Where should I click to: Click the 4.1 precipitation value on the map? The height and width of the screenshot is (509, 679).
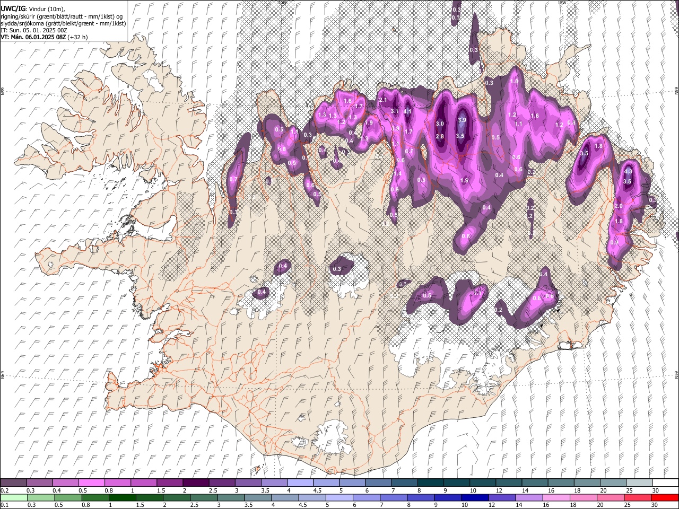(x=408, y=112)
